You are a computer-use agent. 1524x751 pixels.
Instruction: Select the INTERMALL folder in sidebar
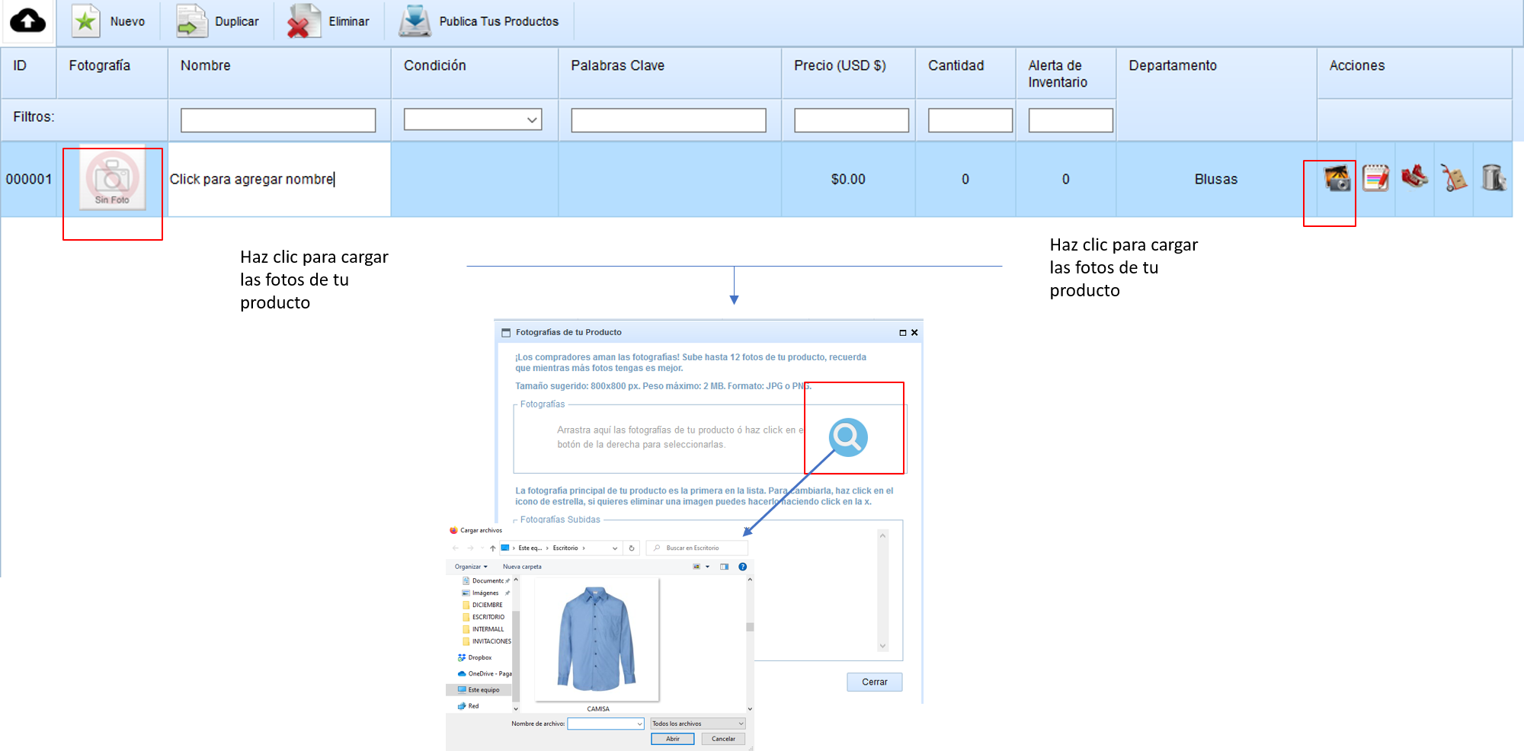[x=488, y=629]
